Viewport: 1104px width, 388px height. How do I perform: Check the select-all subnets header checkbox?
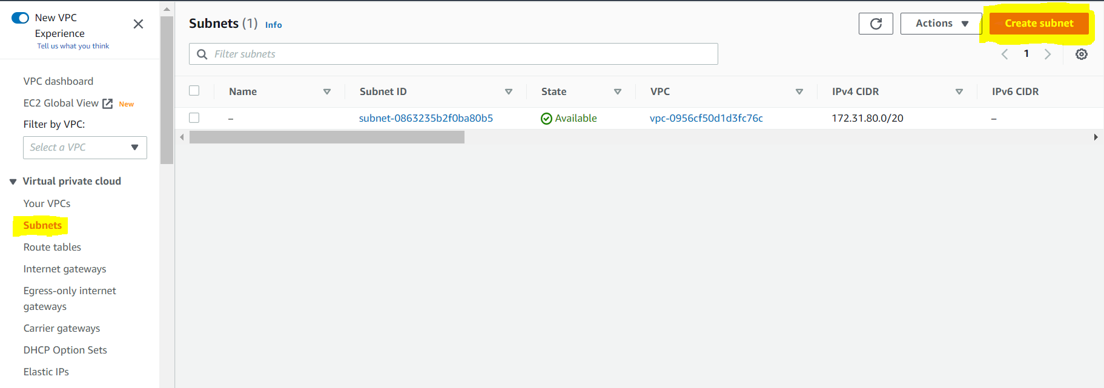tap(194, 90)
